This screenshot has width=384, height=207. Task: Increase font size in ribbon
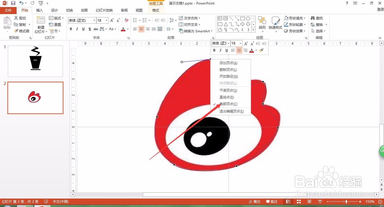point(112,20)
